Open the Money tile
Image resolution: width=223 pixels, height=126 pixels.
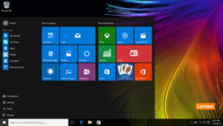107,54
